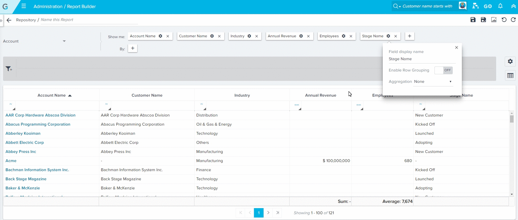Viewport: 518px width, 220px height.
Task: Open settings gear for Annual Revenue field
Action: coord(301,36)
